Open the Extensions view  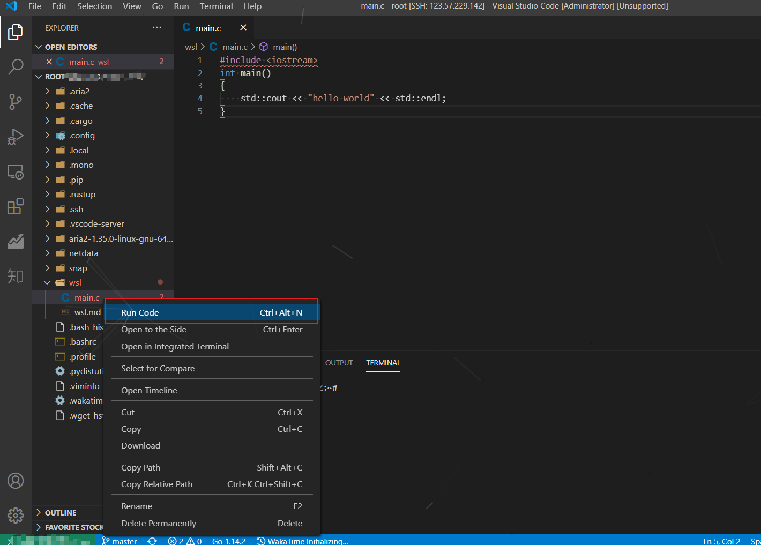point(16,206)
